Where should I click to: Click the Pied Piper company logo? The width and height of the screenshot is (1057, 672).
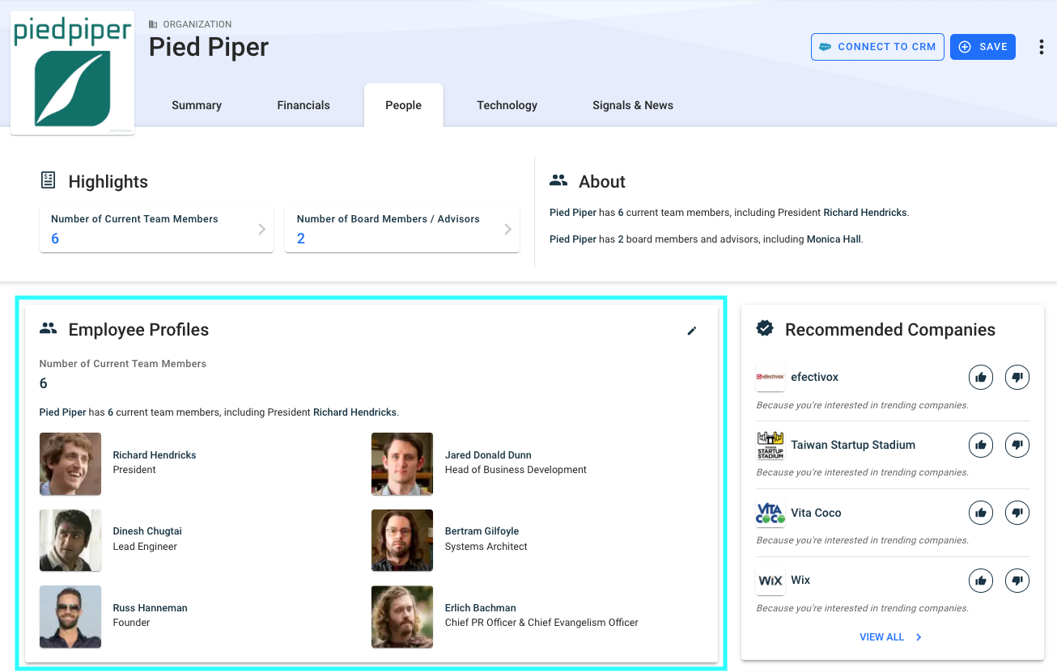pos(72,73)
